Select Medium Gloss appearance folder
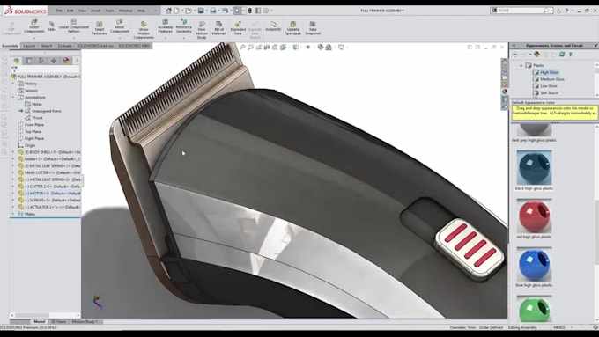This screenshot has width=599, height=337. [548, 79]
